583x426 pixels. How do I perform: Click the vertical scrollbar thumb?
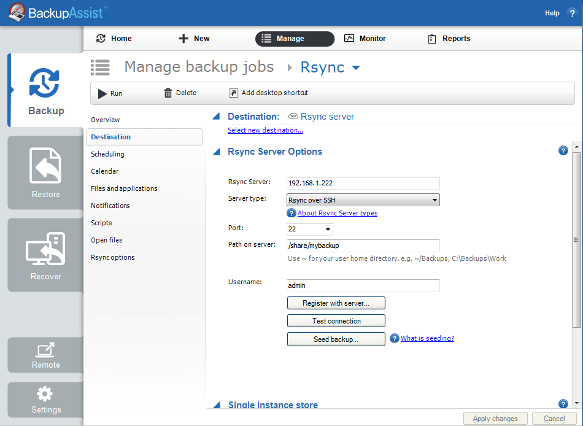(576, 240)
